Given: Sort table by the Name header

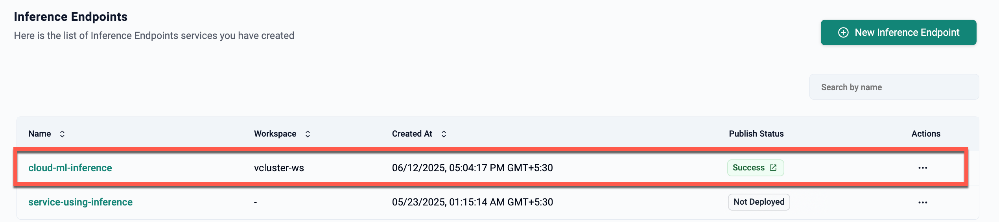Looking at the screenshot, I should click(40, 134).
